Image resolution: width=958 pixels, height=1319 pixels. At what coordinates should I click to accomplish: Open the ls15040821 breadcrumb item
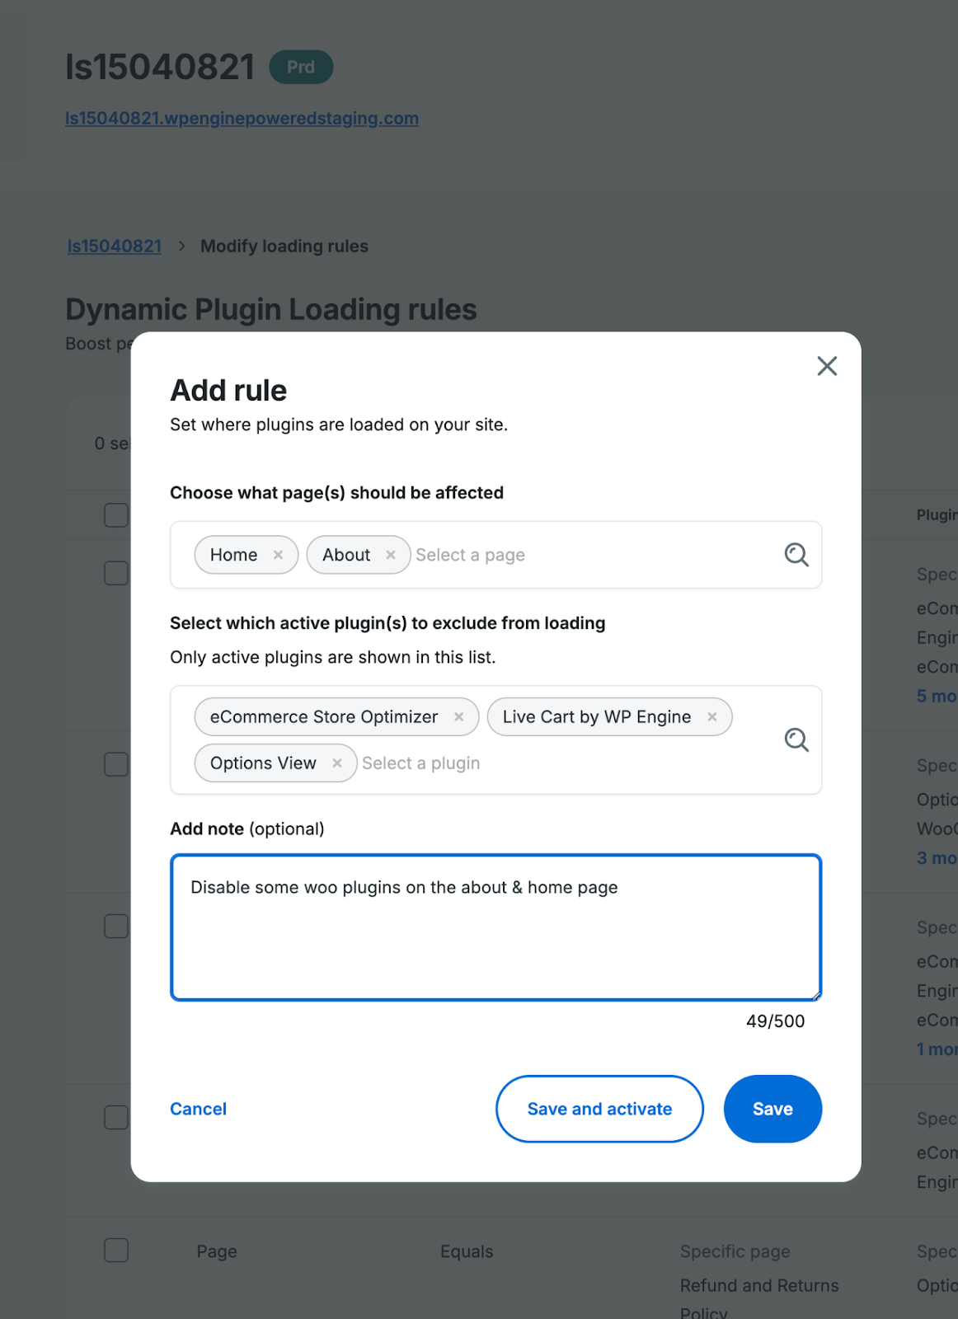pyautogui.click(x=114, y=246)
